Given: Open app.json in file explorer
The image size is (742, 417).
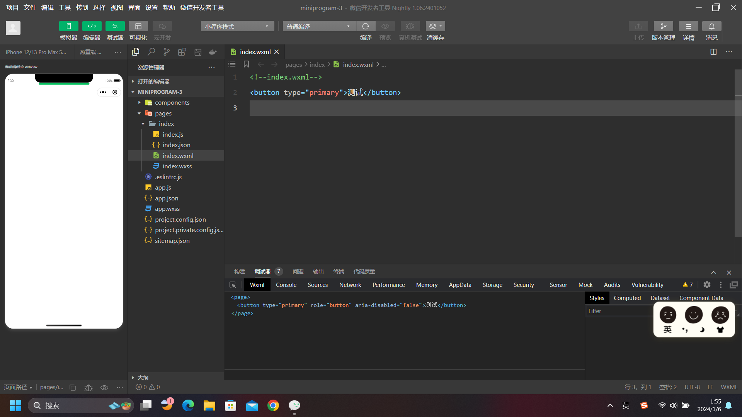Looking at the screenshot, I should coord(167,198).
